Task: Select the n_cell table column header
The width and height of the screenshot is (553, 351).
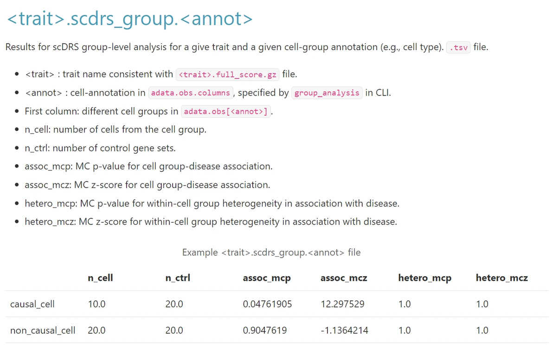Action: 100,278
